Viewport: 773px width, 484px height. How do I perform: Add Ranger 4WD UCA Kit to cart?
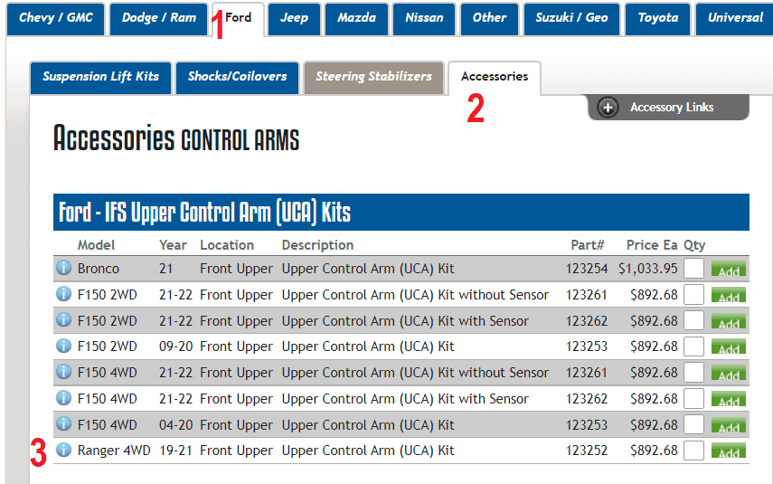tap(728, 451)
